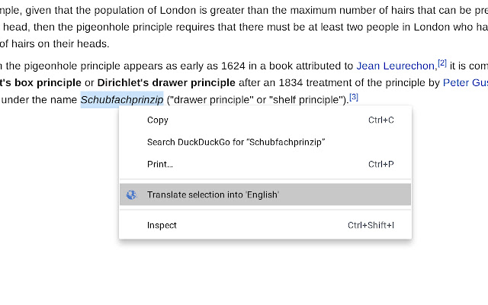The height and width of the screenshot is (305, 488).
Task: Follow the [2] citation reference
Action: tap(441, 63)
